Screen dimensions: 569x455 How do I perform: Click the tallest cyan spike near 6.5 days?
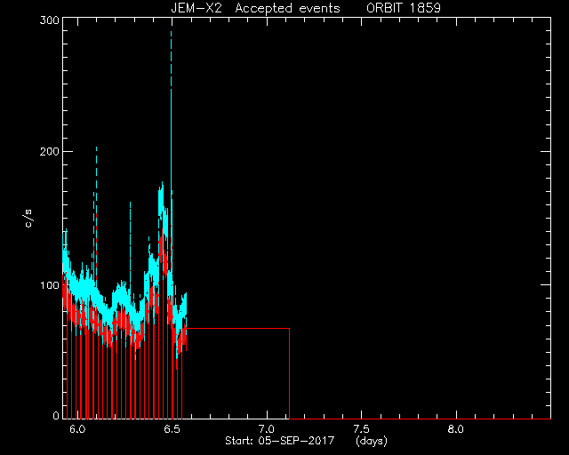click(171, 108)
